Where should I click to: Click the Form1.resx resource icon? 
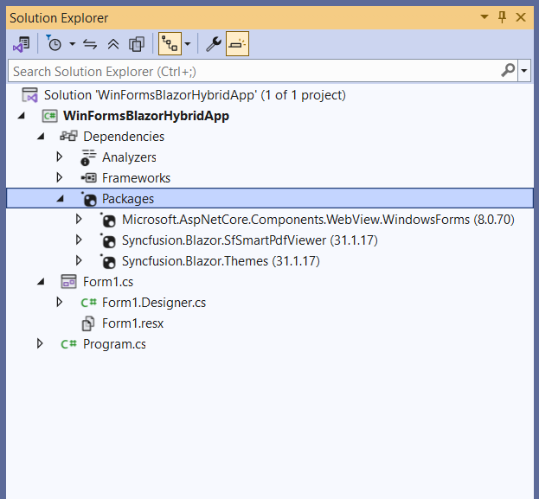[88, 323]
